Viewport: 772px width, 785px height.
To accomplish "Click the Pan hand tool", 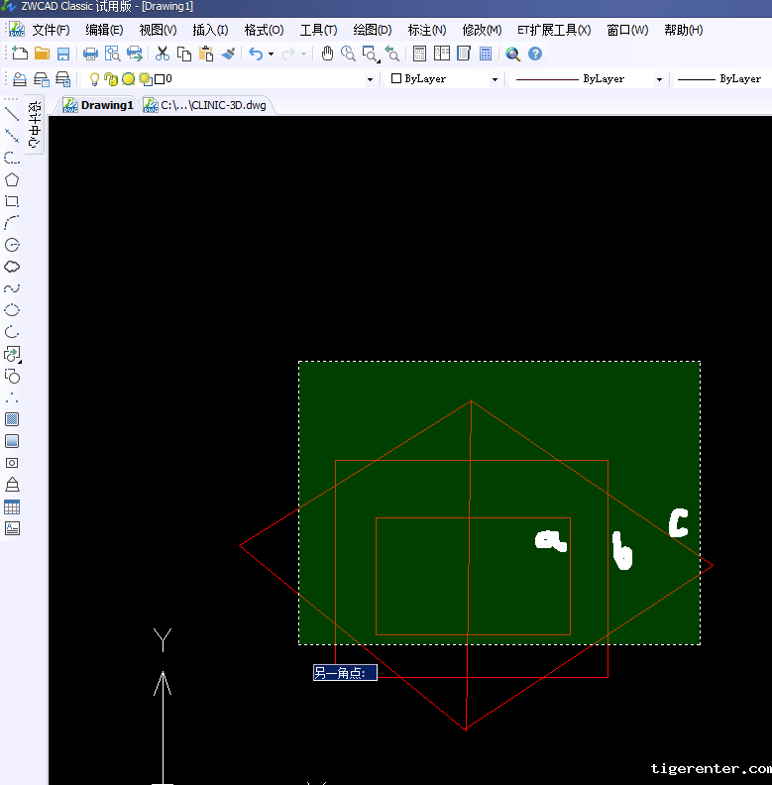I will [327, 54].
